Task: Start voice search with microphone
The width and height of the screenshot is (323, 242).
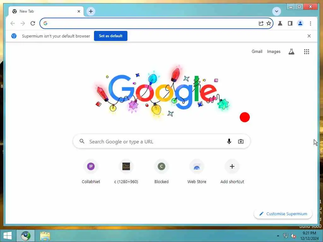Action: (229, 141)
